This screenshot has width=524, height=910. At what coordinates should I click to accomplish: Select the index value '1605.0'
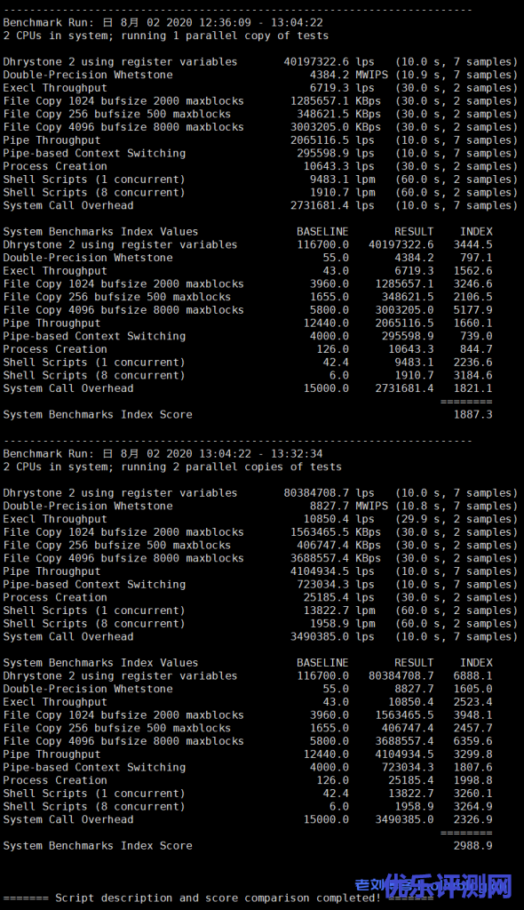click(473, 689)
